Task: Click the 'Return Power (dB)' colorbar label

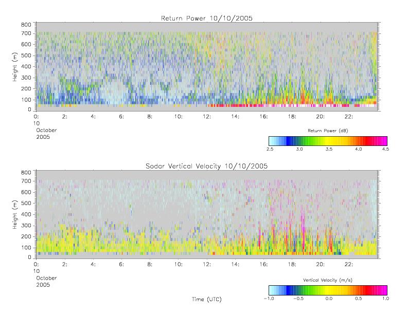Action: [328, 131]
